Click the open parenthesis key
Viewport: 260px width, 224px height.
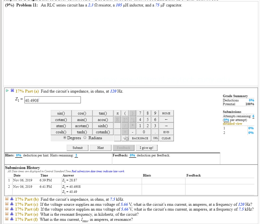pos(124,113)
